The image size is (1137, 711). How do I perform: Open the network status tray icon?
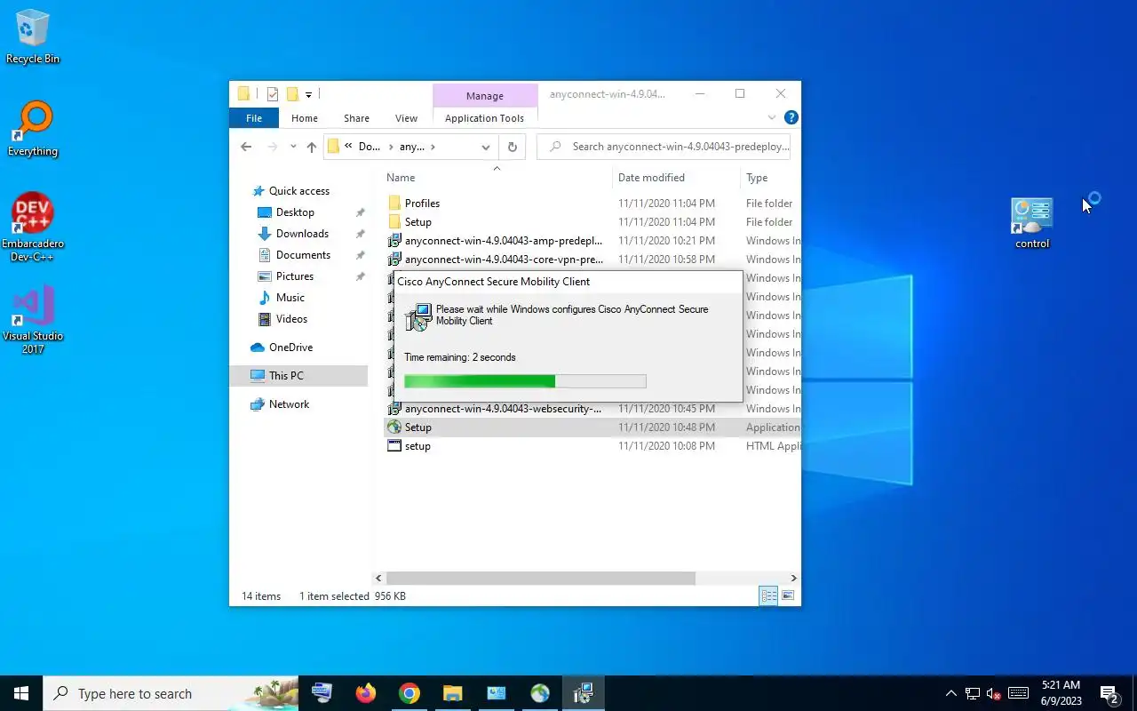[x=973, y=693]
